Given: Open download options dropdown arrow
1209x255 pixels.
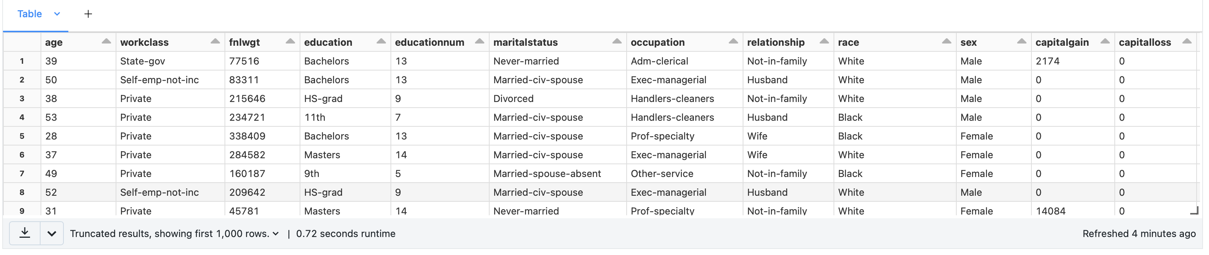Looking at the screenshot, I should (x=52, y=233).
